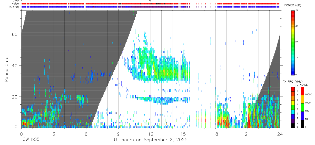Click the power colorbar gradient
This screenshot has height=145, width=315.
[293, 42]
